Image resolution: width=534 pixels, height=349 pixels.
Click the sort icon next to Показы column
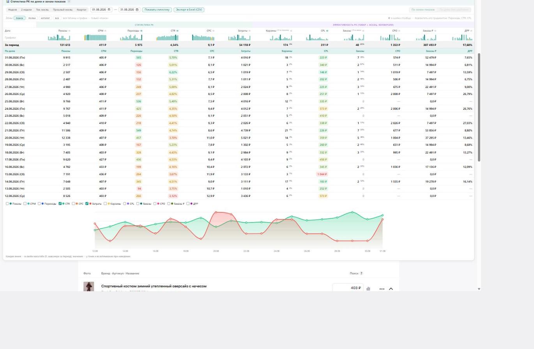coord(69,31)
